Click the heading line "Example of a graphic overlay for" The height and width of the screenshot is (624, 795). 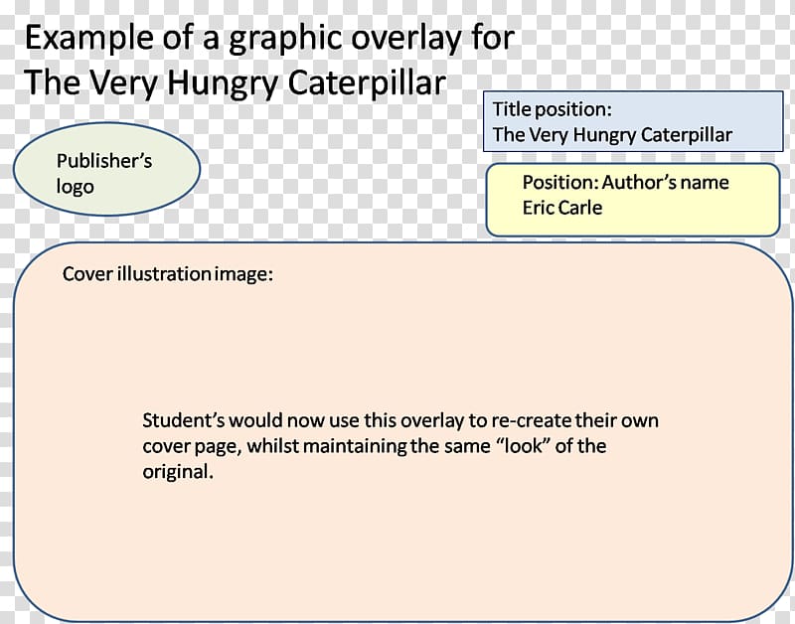[269, 38]
